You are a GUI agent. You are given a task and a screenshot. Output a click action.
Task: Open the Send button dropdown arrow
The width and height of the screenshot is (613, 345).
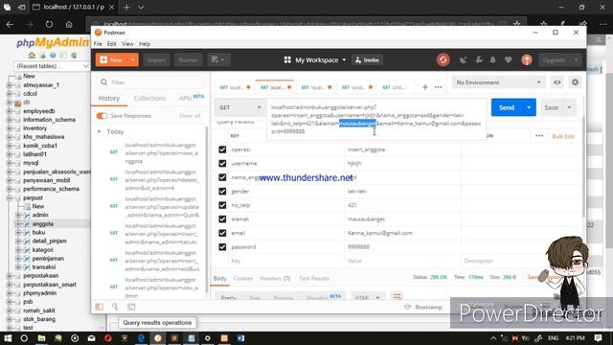[529, 107]
